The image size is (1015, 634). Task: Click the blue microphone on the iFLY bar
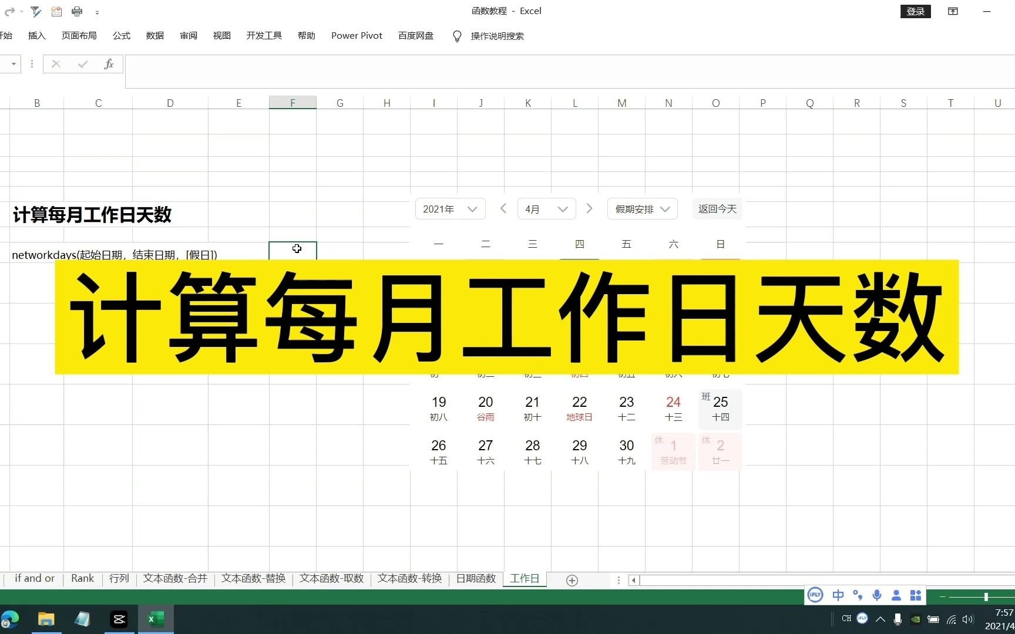(877, 595)
